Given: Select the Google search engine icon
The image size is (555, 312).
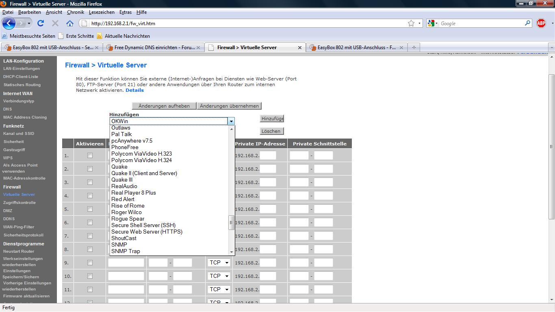Looking at the screenshot, I should 431,24.
